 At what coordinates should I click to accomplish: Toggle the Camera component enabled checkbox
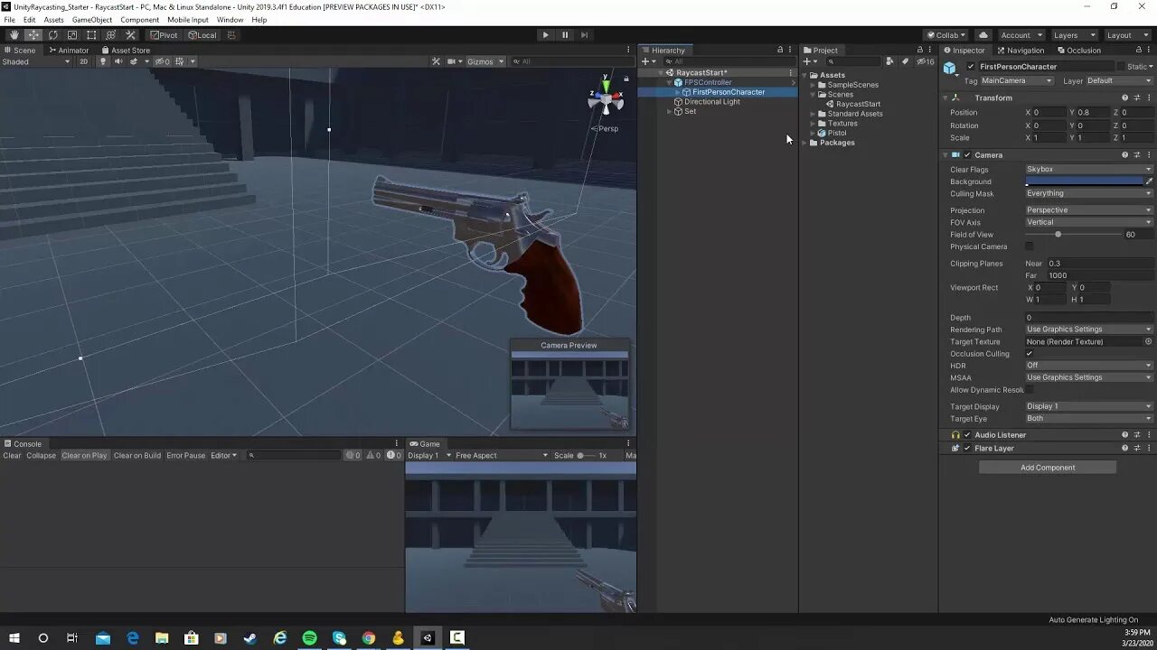pyautogui.click(x=967, y=155)
